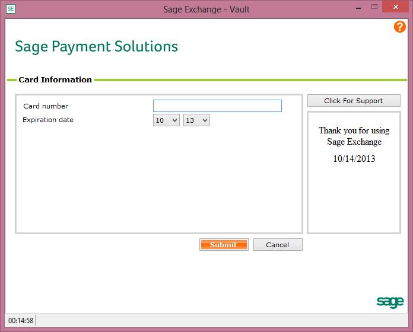Viewport: 413px width, 332px height.
Task: Click the Card number label
Action: coord(46,106)
